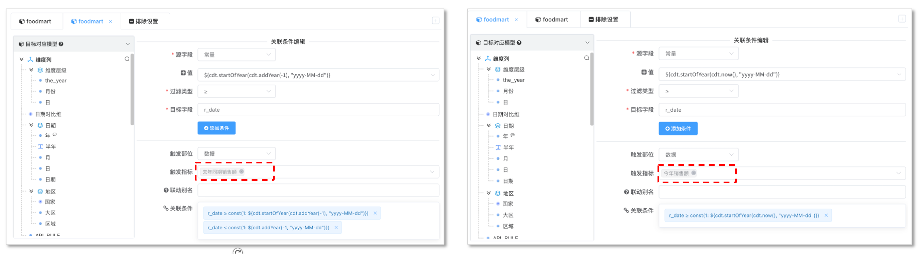Click the help icon next to 联动别名 in the right panel
Image resolution: width=918 pixels, height=254 pixels.
(626, 192)
